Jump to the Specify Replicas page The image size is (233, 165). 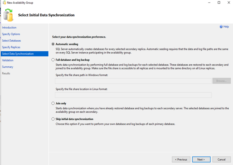point(11,47)
